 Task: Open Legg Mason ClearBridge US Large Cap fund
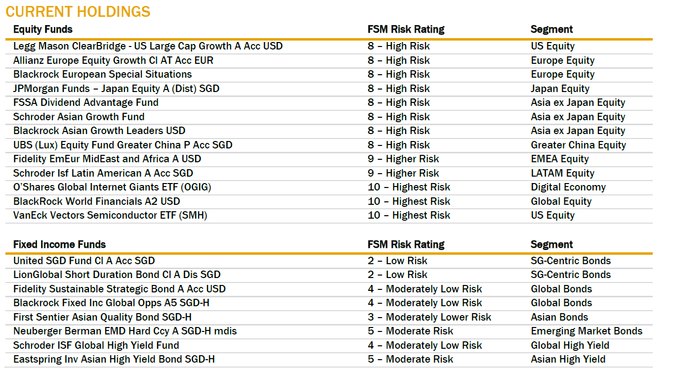(148, 46)
